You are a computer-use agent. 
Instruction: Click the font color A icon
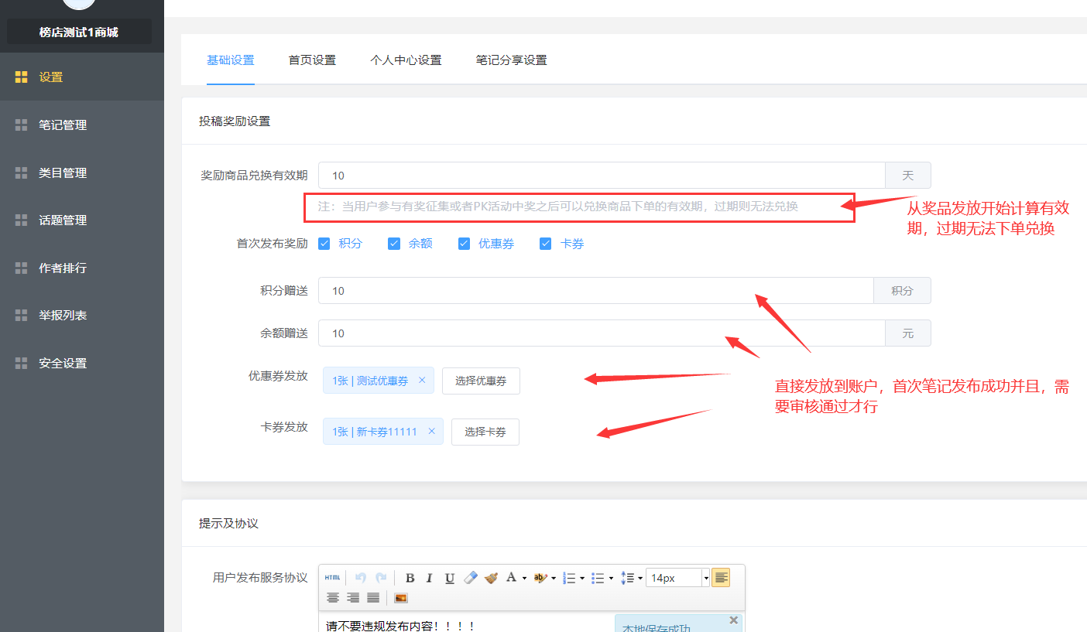coord(511,577)
